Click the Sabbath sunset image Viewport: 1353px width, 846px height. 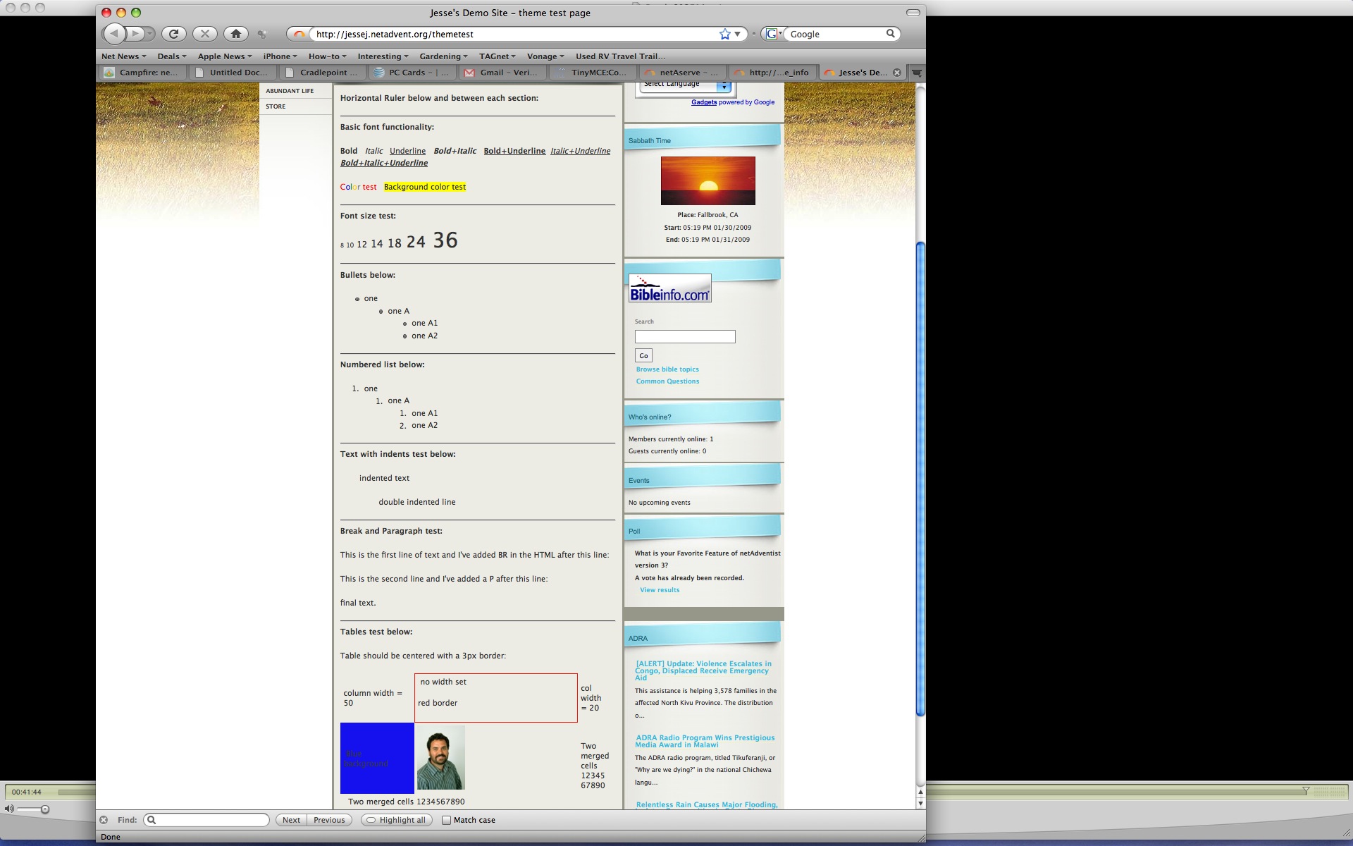pyautogui.click(x=708, y=180)
